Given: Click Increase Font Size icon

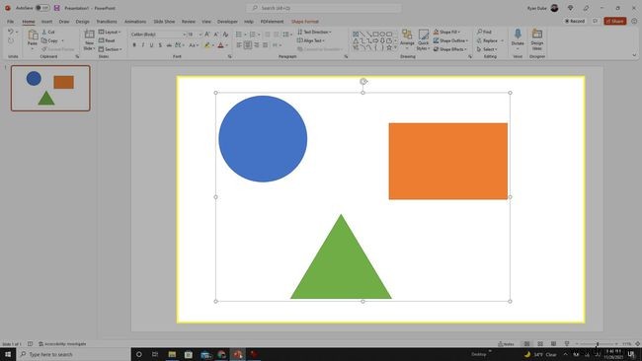Looking at the screenshot, I should click(207, 35).
